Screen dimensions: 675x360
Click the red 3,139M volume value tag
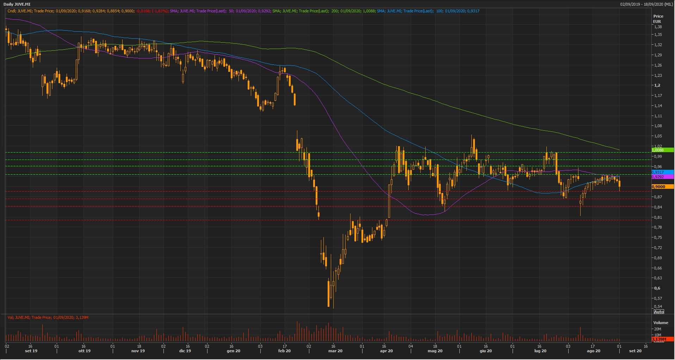click(662, 339)
